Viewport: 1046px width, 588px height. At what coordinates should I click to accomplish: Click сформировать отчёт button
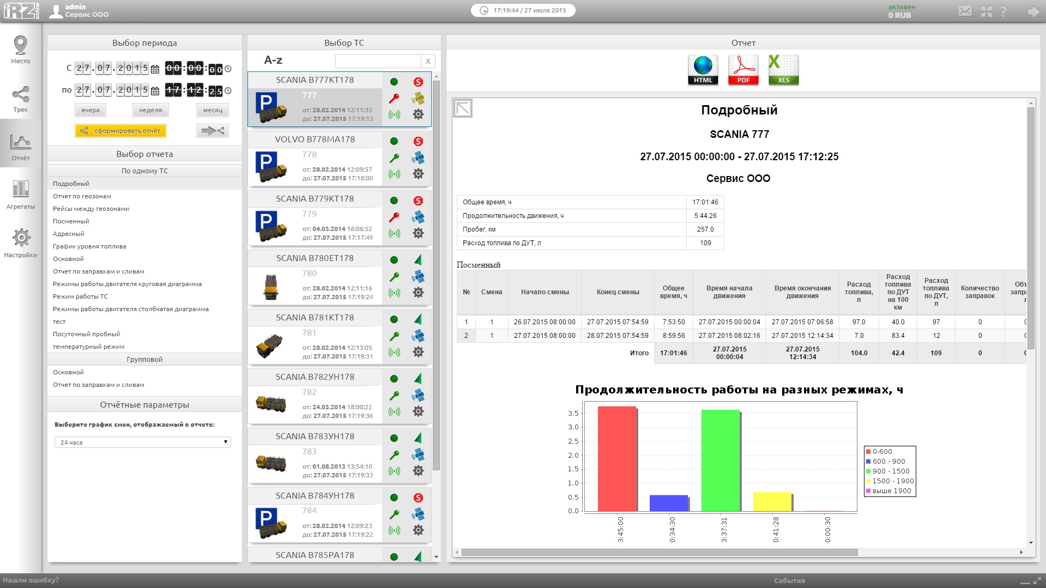[120, 131]
